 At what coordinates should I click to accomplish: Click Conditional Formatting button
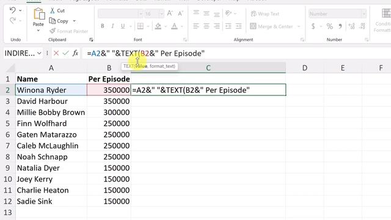click(383, 20)
